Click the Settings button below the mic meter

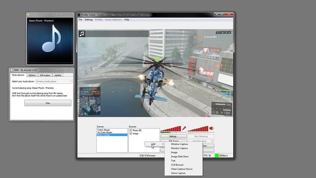(x=173, y=136)
